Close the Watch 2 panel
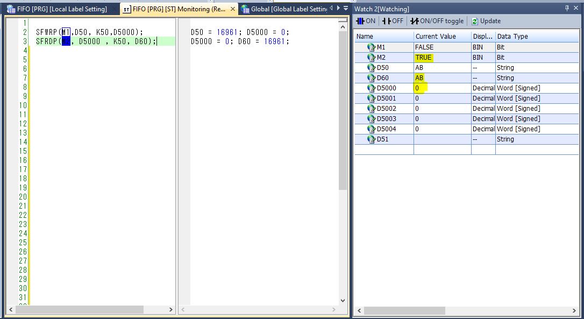Viewport: 584px width, 319px height. pos(576,8)
